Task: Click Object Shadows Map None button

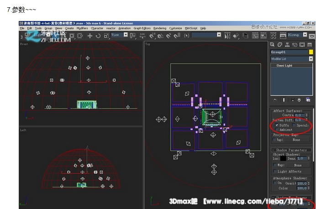Action: tap(298, 165)
